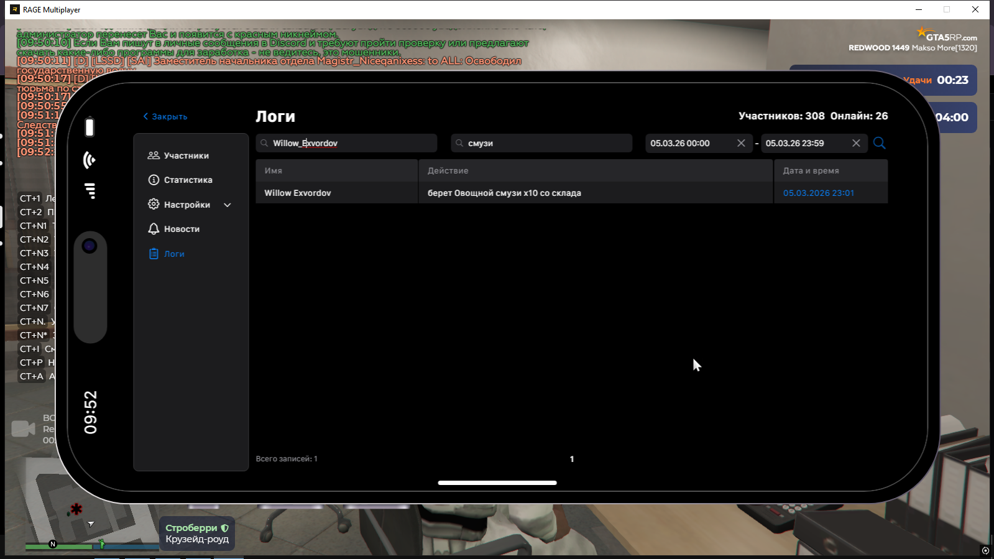Image resolution: width=994 pixels, height=559 pixels.
Task: Click the CT+N6 hotkey hint
Action: pyautogui.click(x=34, y=294)
